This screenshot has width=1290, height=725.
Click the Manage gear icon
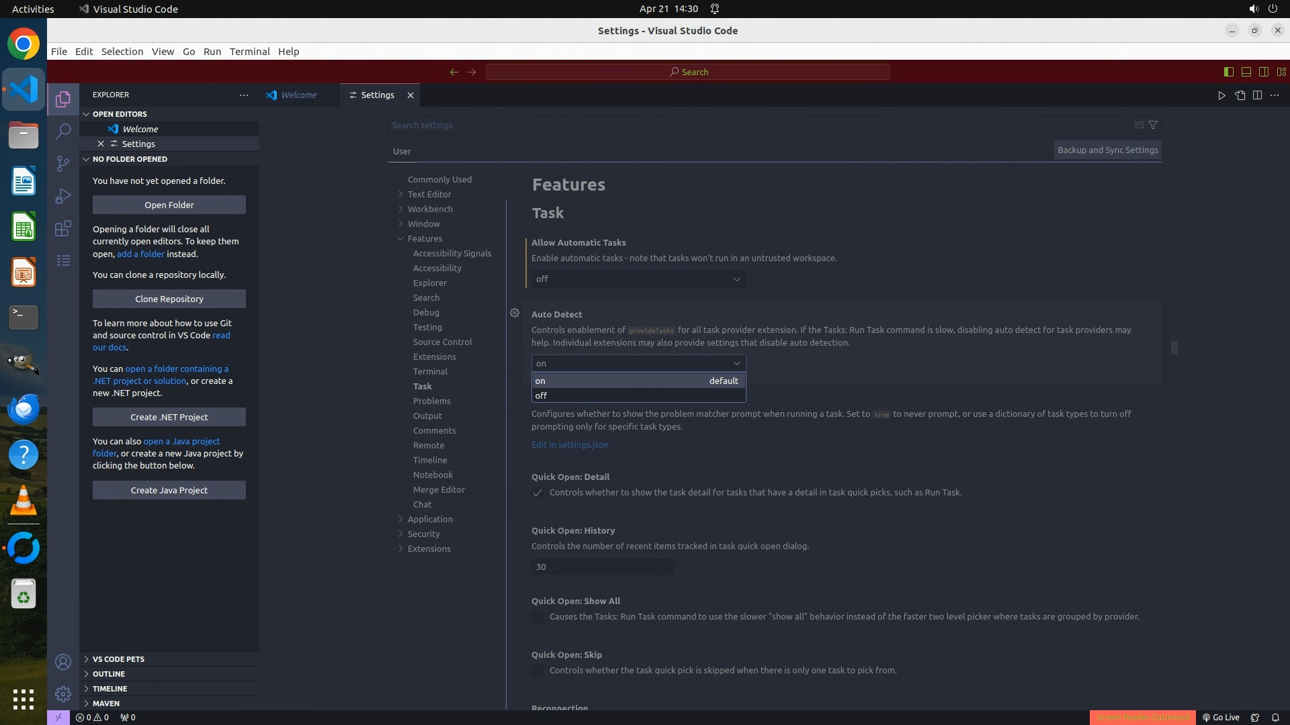point(63,693)
